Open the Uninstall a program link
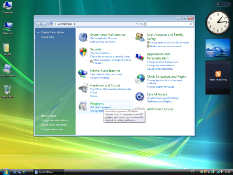 click(101, 107)
